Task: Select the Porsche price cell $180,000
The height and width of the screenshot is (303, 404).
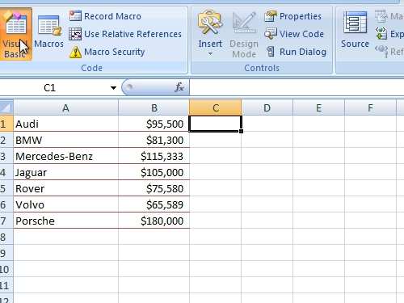Action: tap(154, 221)
